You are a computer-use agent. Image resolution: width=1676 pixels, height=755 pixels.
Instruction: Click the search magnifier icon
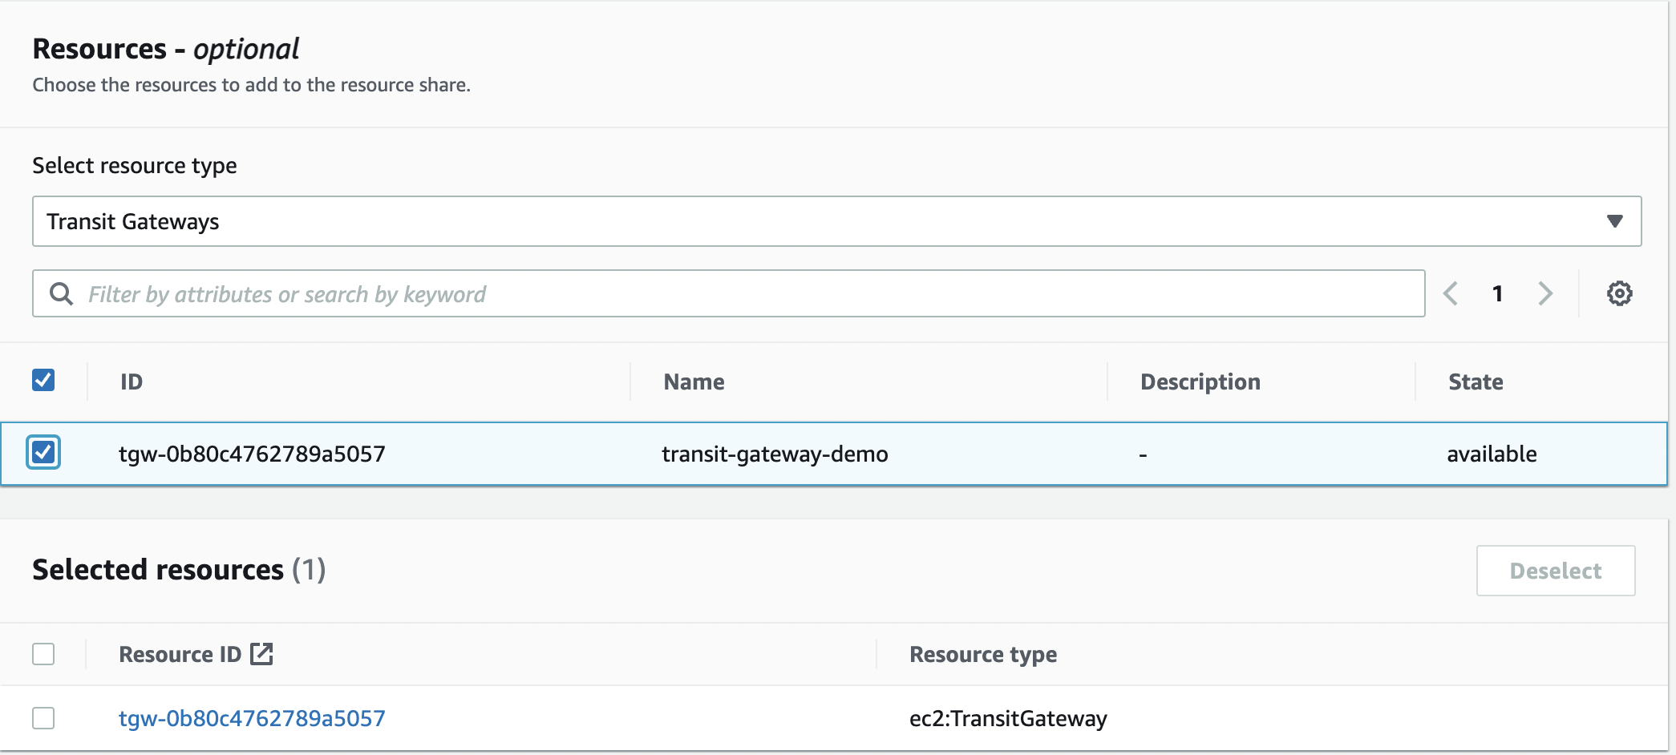click(61, 294)
